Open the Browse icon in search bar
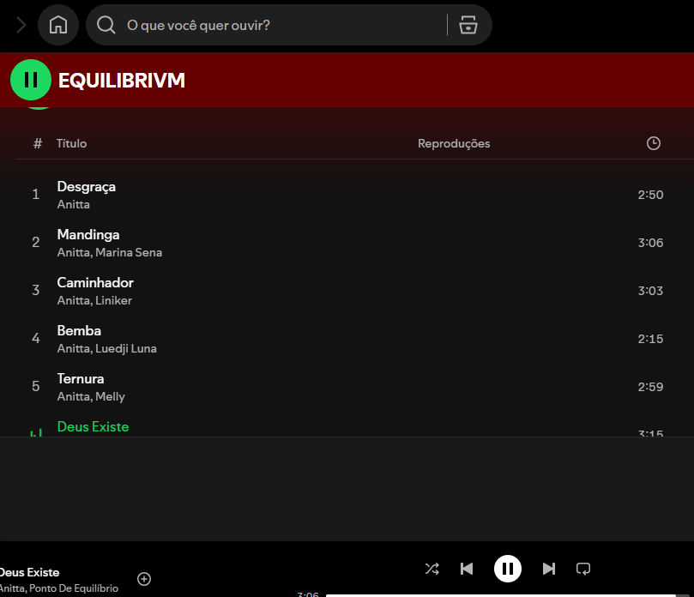Screen dimensions: 694x597 pyautogui.click(x=468, y=25)
